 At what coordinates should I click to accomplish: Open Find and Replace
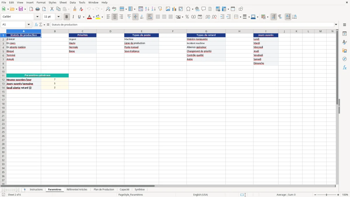(108, 9)
